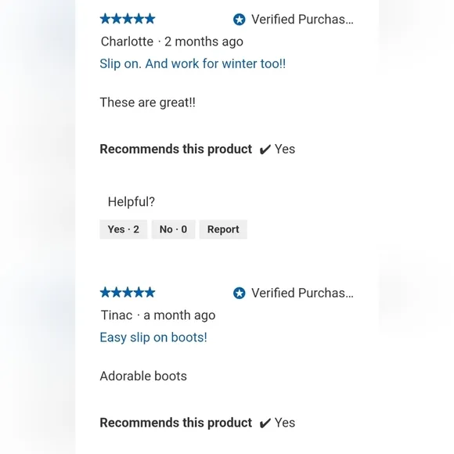Click the checkmark beside Charlotte's recommendation

click(265, 150)
